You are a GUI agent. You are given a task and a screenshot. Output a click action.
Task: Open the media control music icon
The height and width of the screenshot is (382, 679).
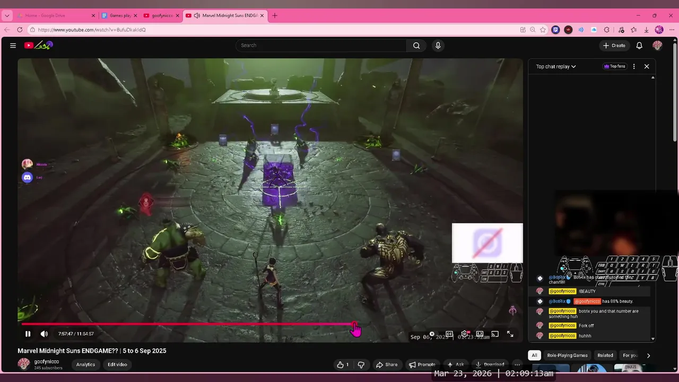point(621,30)
